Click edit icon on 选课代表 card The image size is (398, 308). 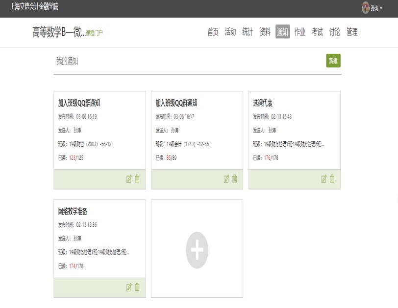[324, 179]
